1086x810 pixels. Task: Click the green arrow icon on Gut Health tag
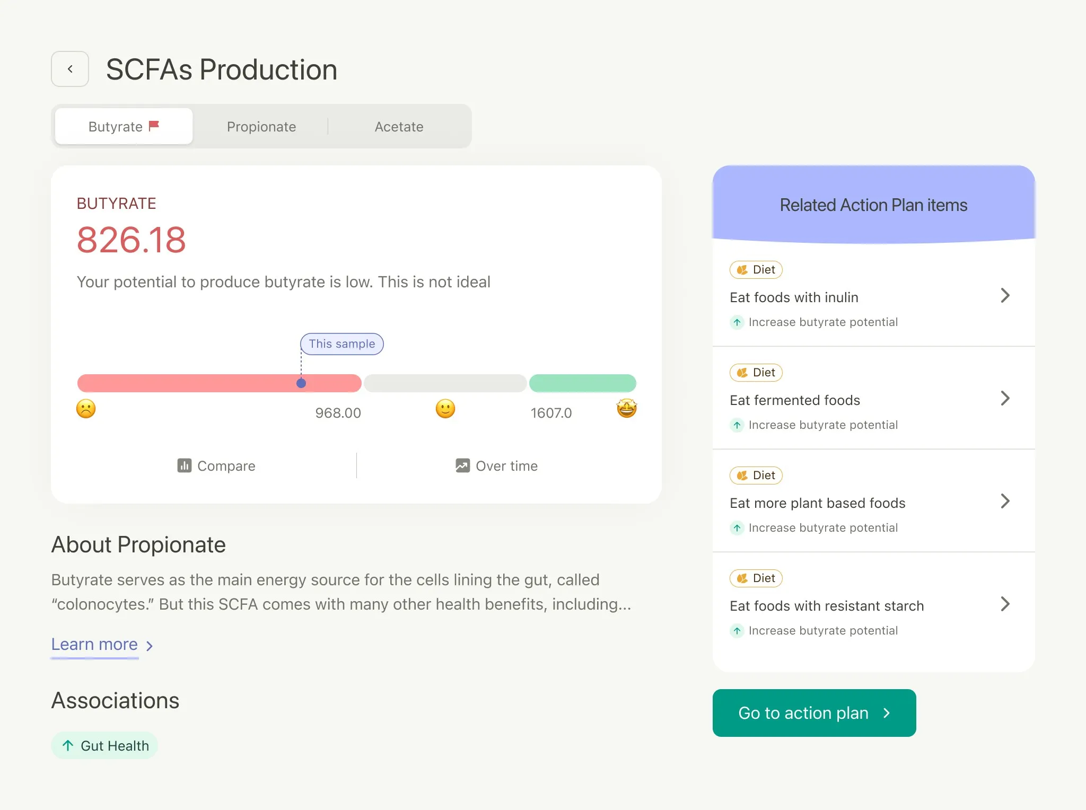coord(67,745)
